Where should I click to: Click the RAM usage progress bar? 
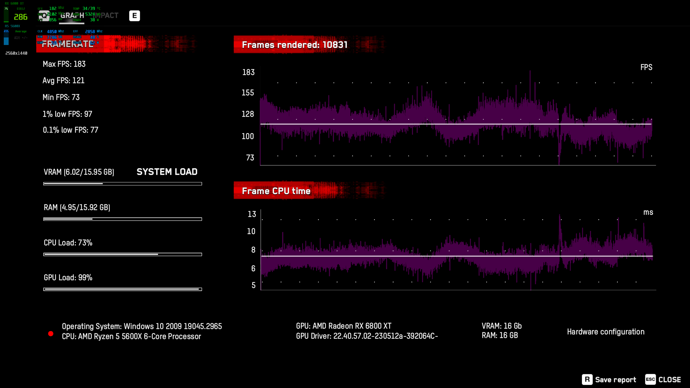tap(123, 219)
